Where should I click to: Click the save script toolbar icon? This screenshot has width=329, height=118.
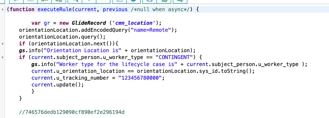click(149, 1)
